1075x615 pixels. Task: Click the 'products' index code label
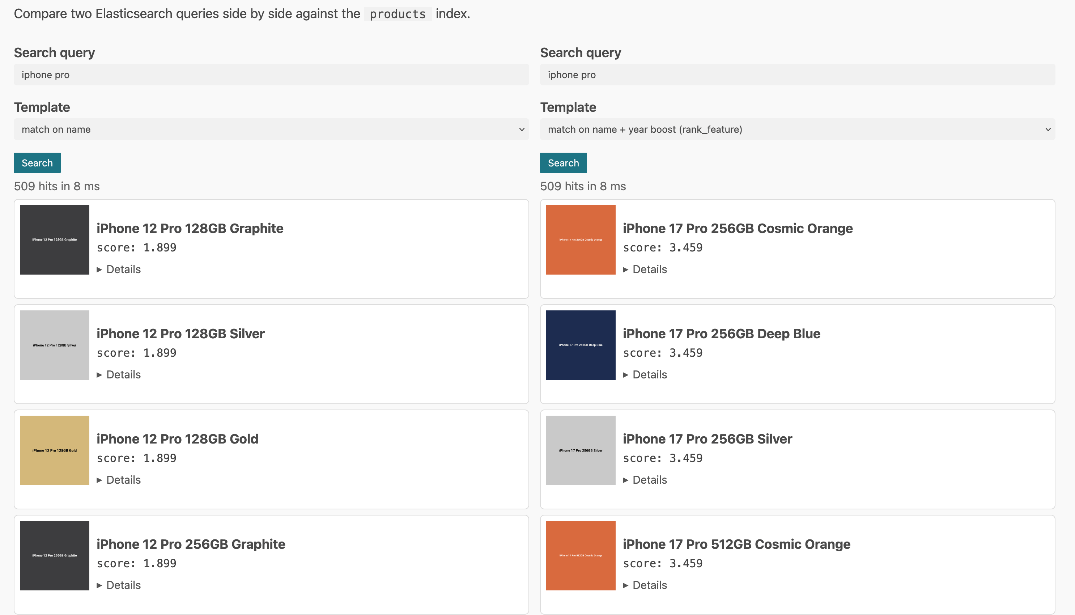[397, 14]
